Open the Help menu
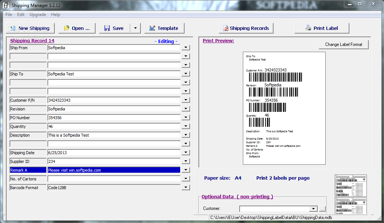Screen dimensions: 384x223 pyautogui.click(x=55, y=15)
